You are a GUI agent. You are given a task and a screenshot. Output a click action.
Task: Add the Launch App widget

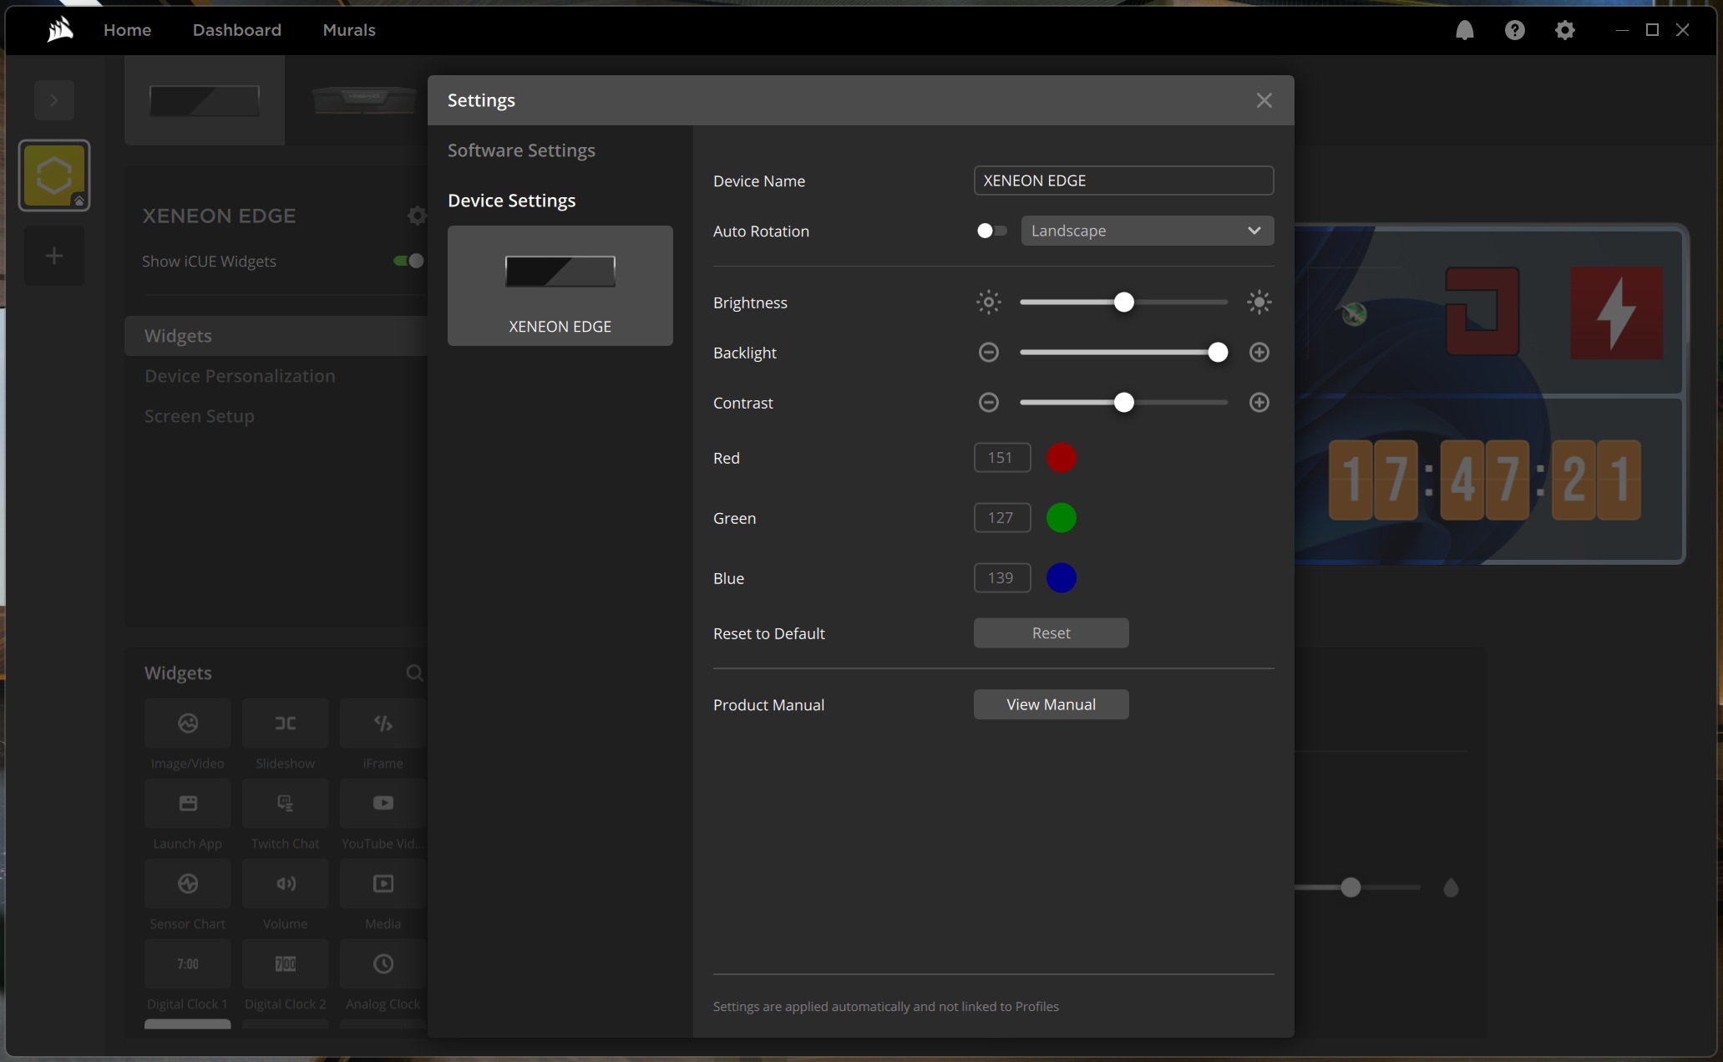[x=187, y=804]
